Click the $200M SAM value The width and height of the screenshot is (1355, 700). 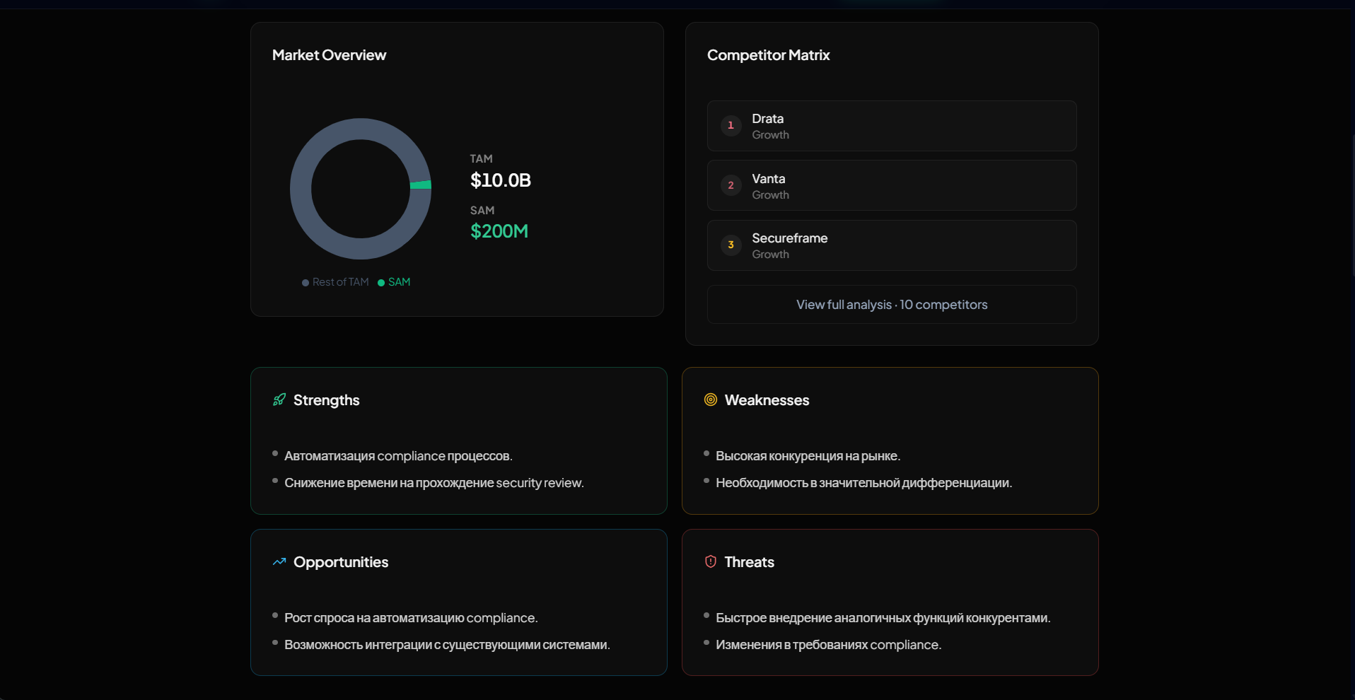[499, 231]
